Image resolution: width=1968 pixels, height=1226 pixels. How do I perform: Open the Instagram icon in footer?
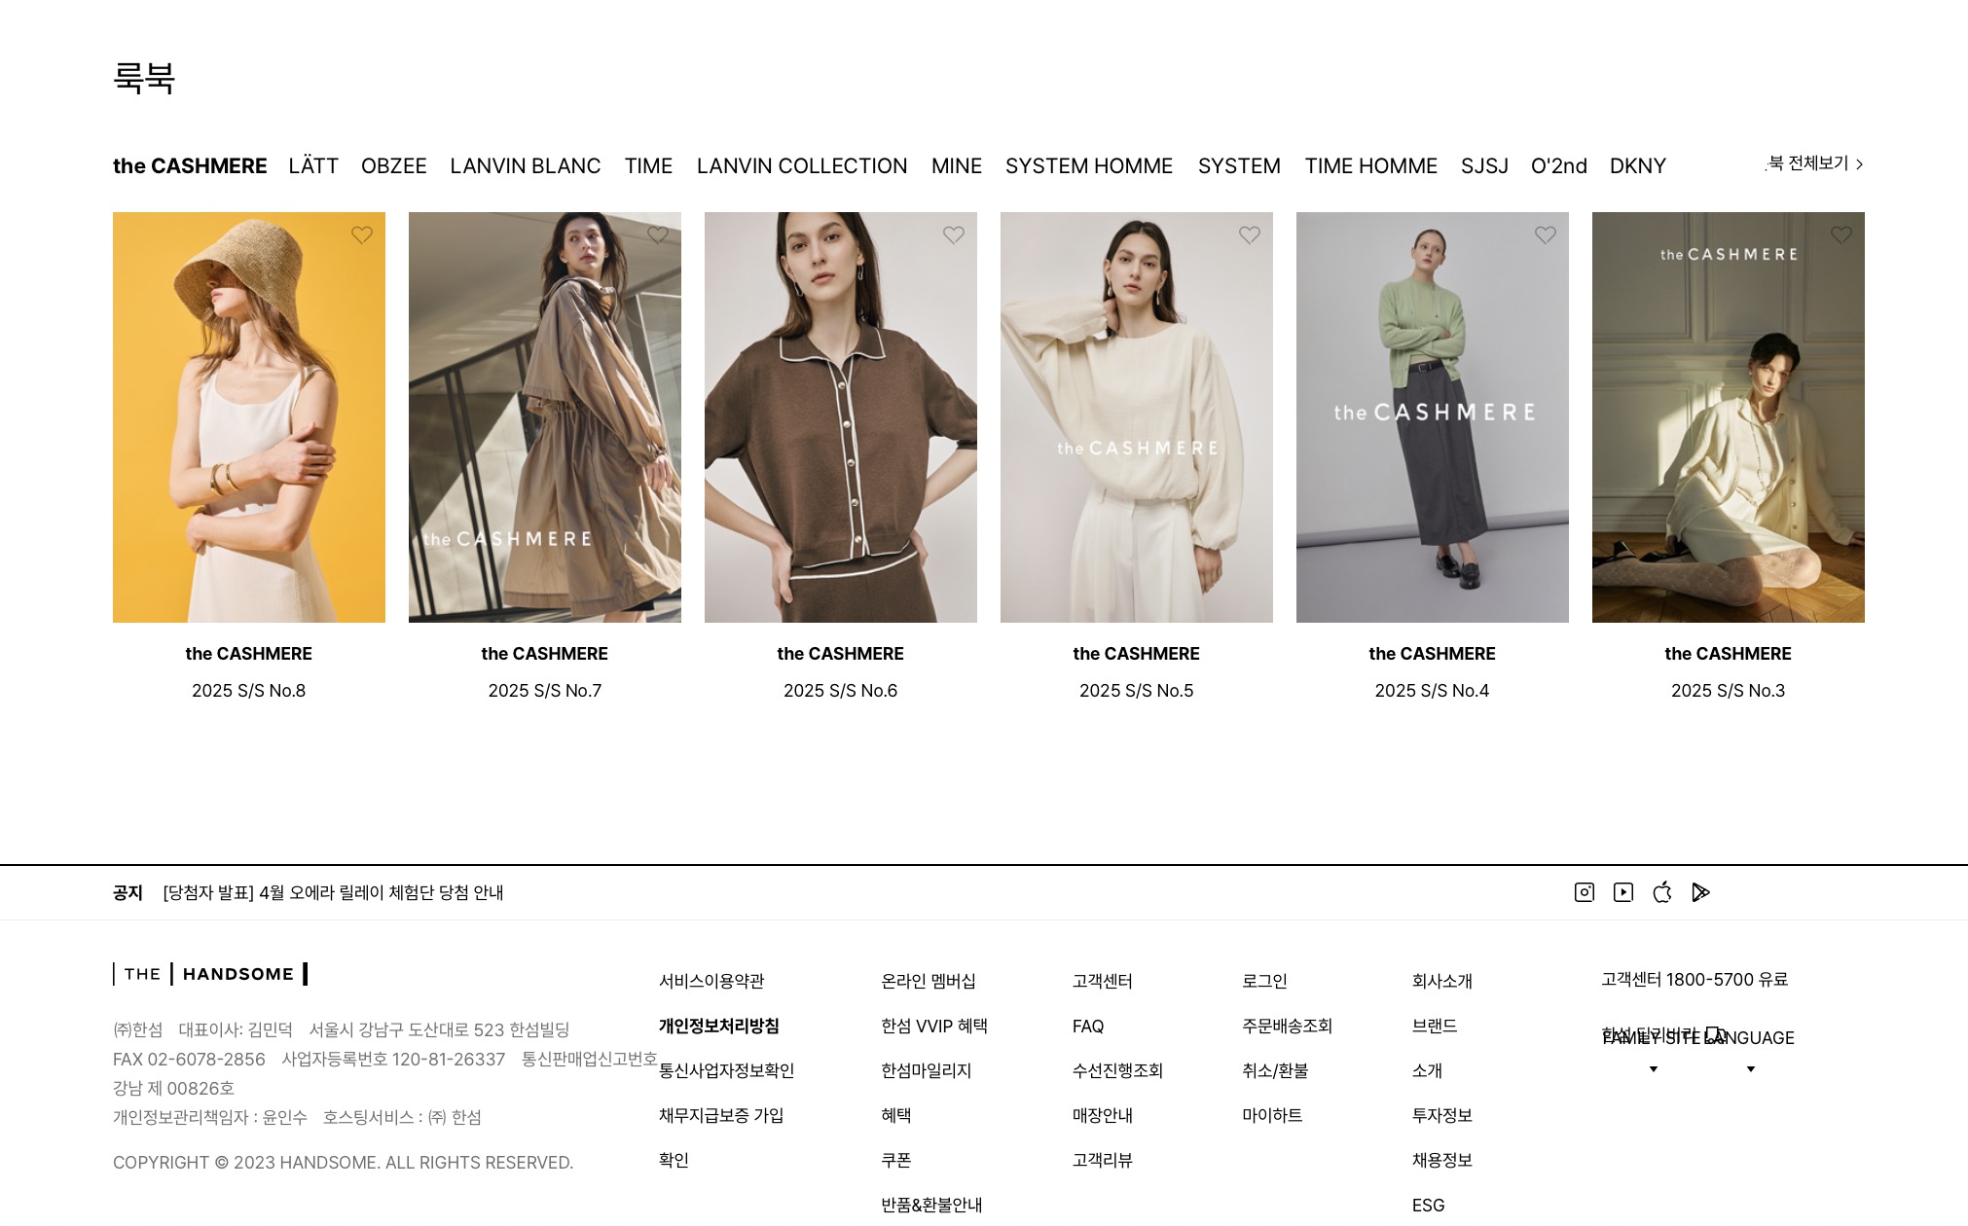pos(1585,892)
